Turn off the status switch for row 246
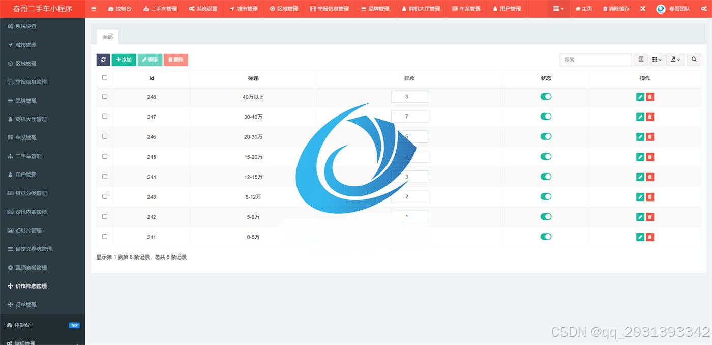The height and width of the screenshot is (345, 712). click(546, 136)
